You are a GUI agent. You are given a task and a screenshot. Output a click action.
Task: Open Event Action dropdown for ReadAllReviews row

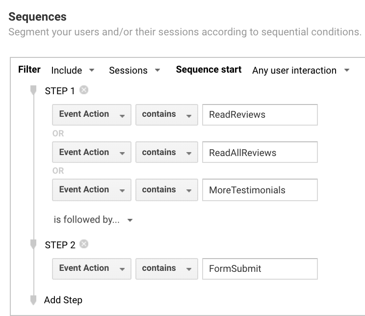point(92,152)
